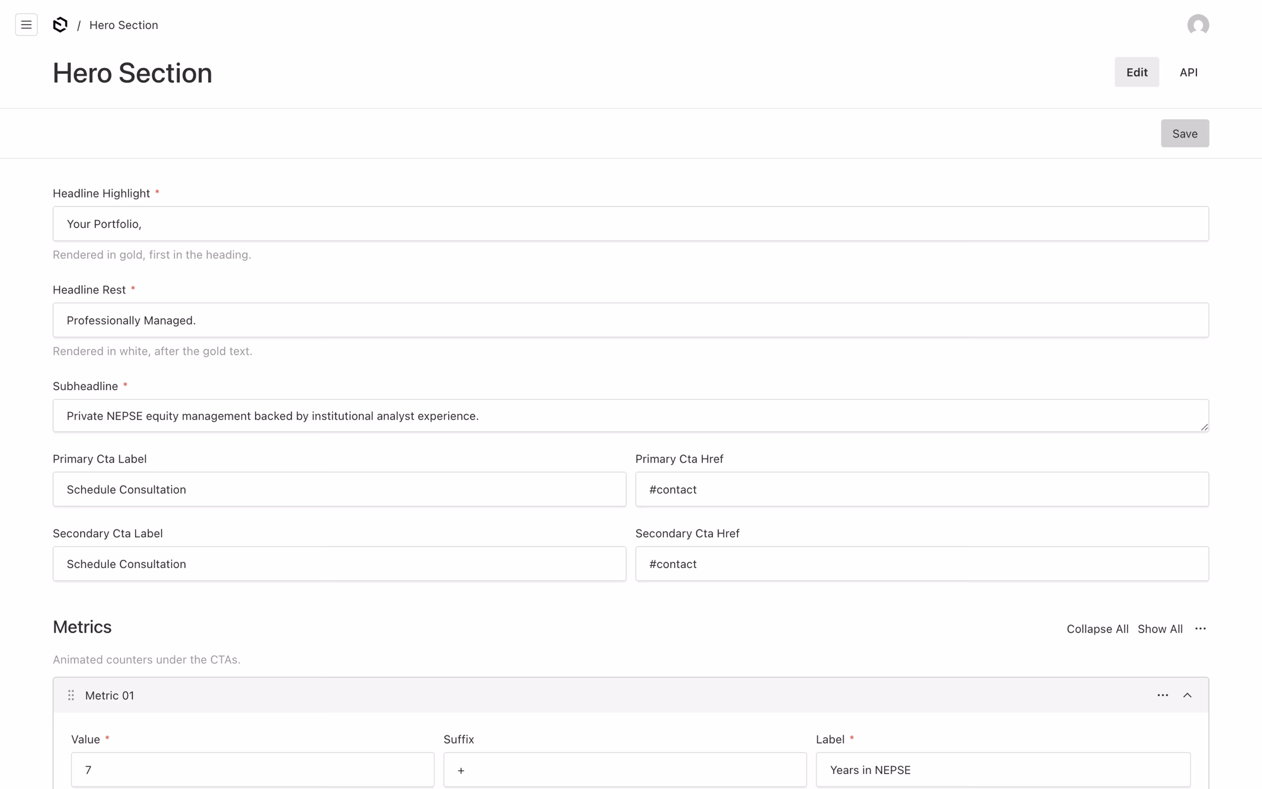The width and height of the screenshot is (1262, 789).
Task: Focus the Metric 01 Label field
Action: pos(1003,769)
